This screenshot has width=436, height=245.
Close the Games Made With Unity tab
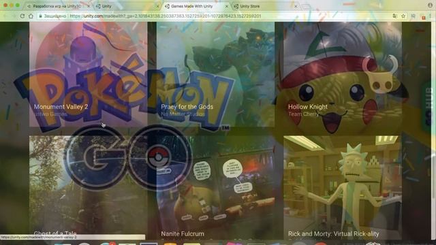(x=227, y=6)
